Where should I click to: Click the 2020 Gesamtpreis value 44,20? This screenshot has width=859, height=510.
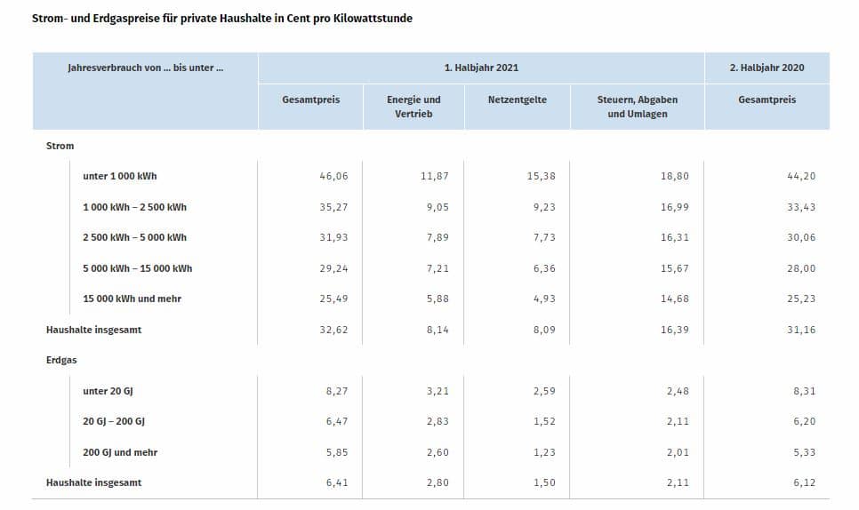801,176
